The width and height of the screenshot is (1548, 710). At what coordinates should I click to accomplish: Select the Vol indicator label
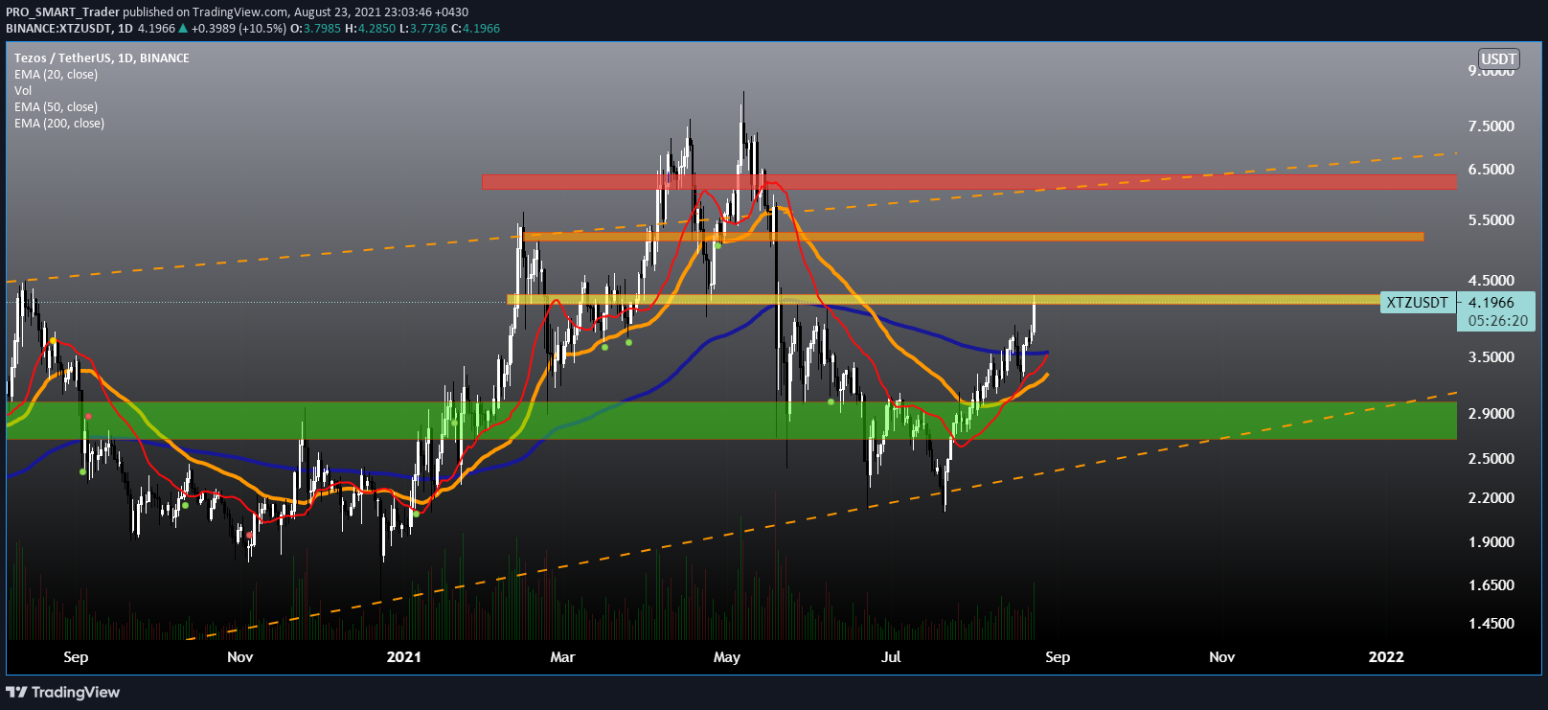[x=23, y=91]
